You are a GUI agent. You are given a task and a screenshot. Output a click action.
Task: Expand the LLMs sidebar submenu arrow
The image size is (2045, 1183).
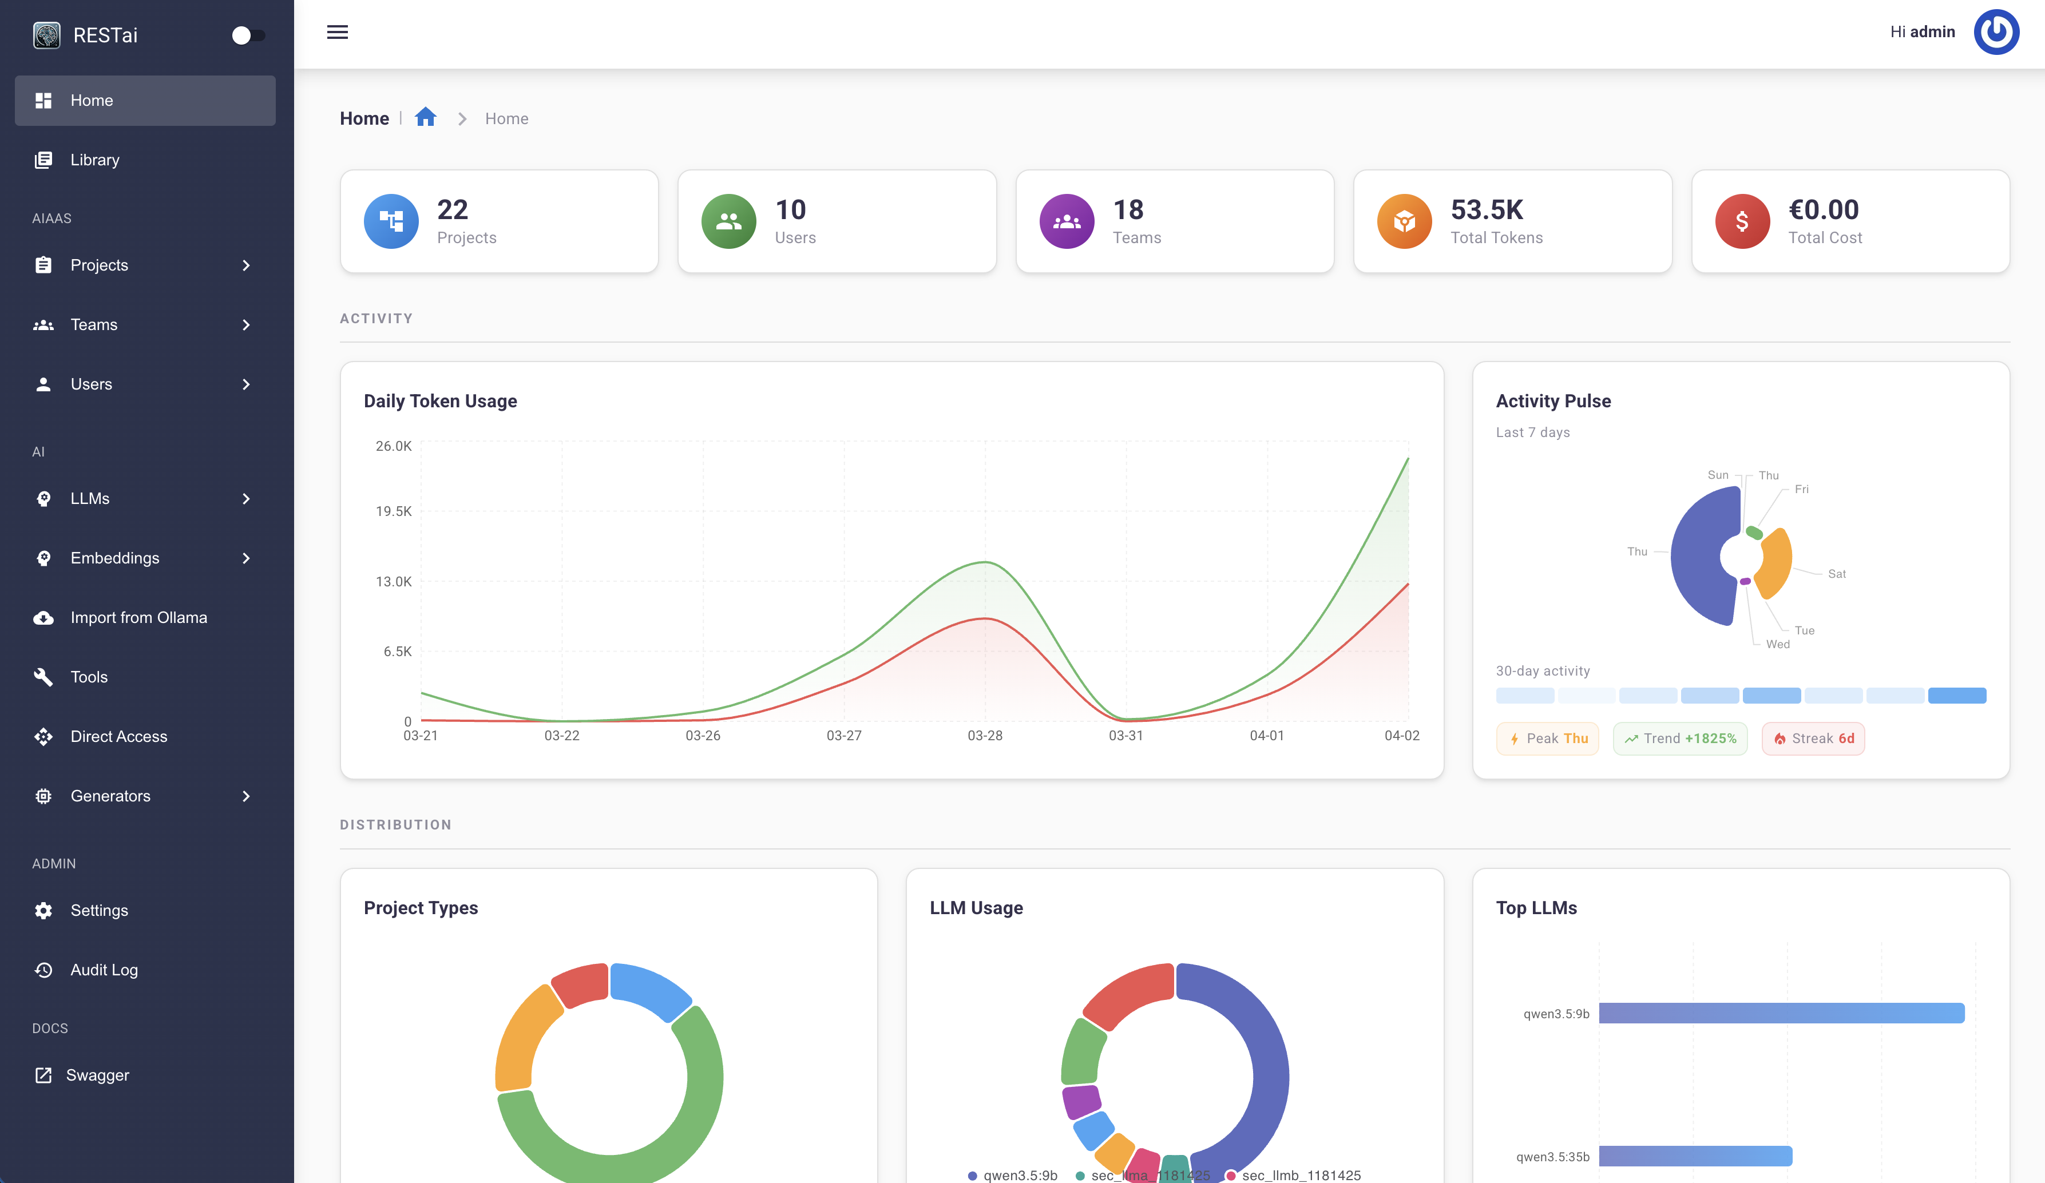tap(246, 499)
